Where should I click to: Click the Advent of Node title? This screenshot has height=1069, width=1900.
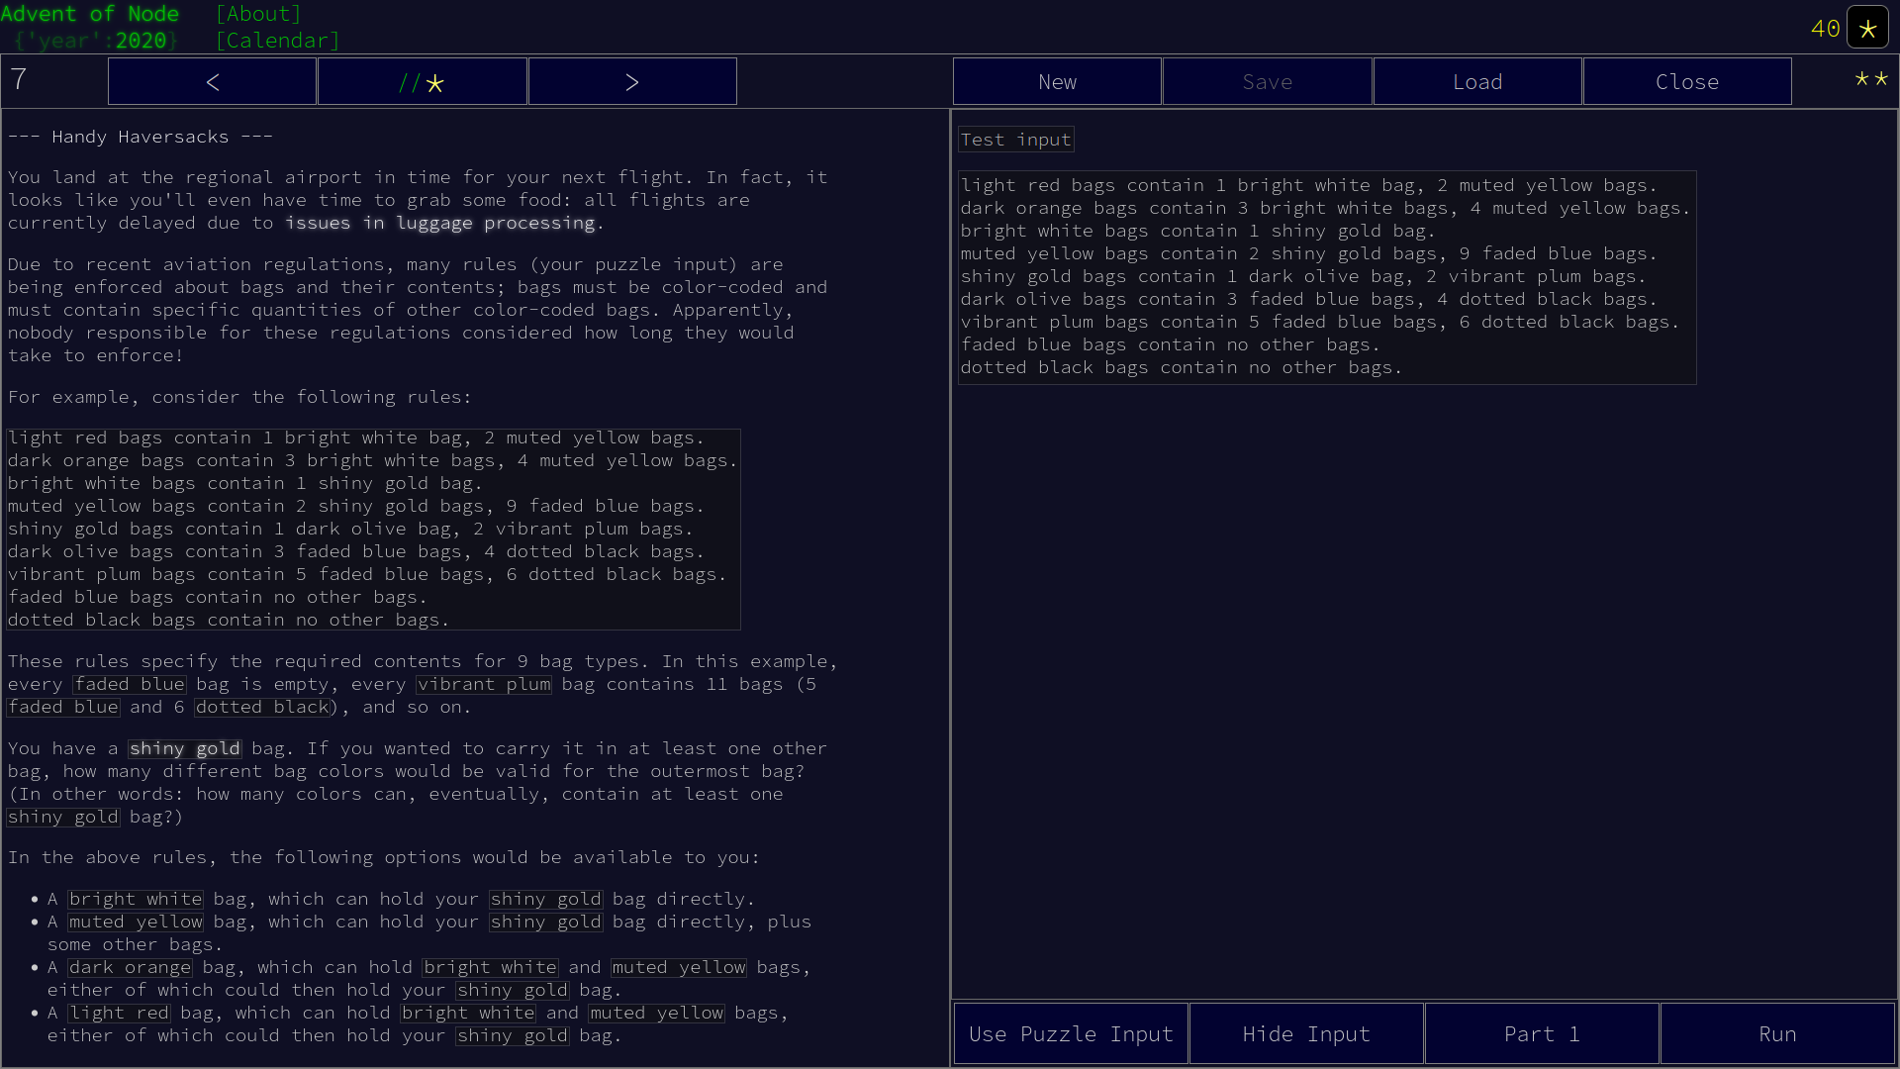pyautogui.click(x=90, y=14)
